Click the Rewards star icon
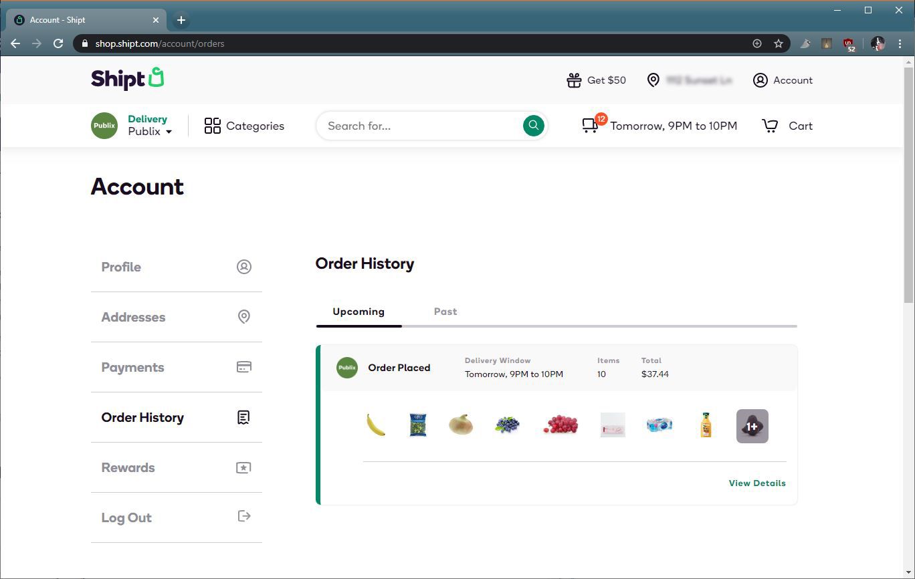The width and height of the screenshot is (915, 579). click(244, 467)
